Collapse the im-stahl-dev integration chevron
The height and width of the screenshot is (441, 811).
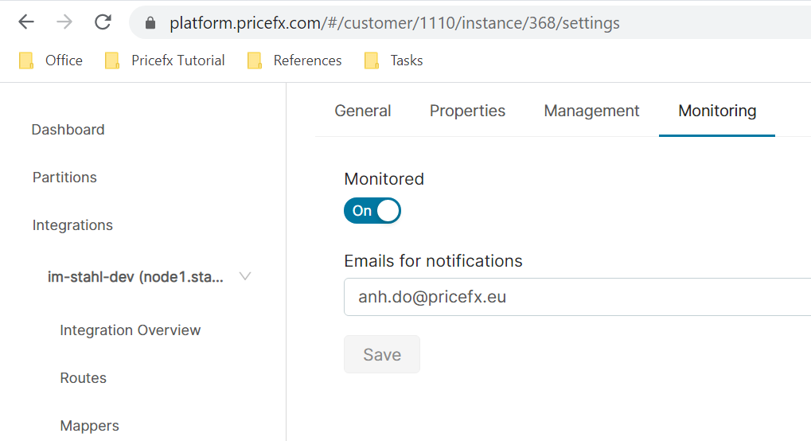click(x=245, y=276)
